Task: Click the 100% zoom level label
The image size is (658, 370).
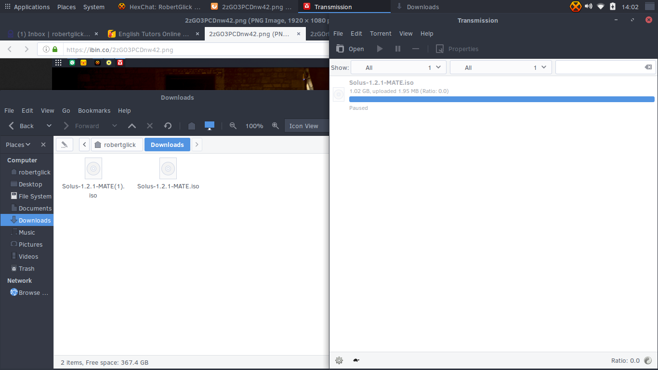Action: coord(254,126)
